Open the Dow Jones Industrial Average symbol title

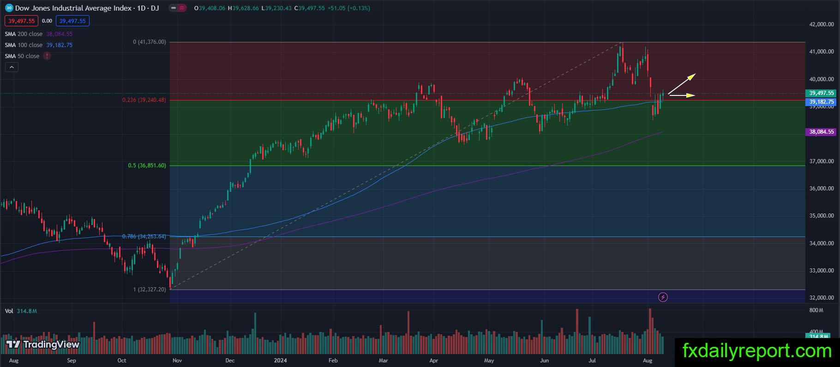click(x=87, y=8)
